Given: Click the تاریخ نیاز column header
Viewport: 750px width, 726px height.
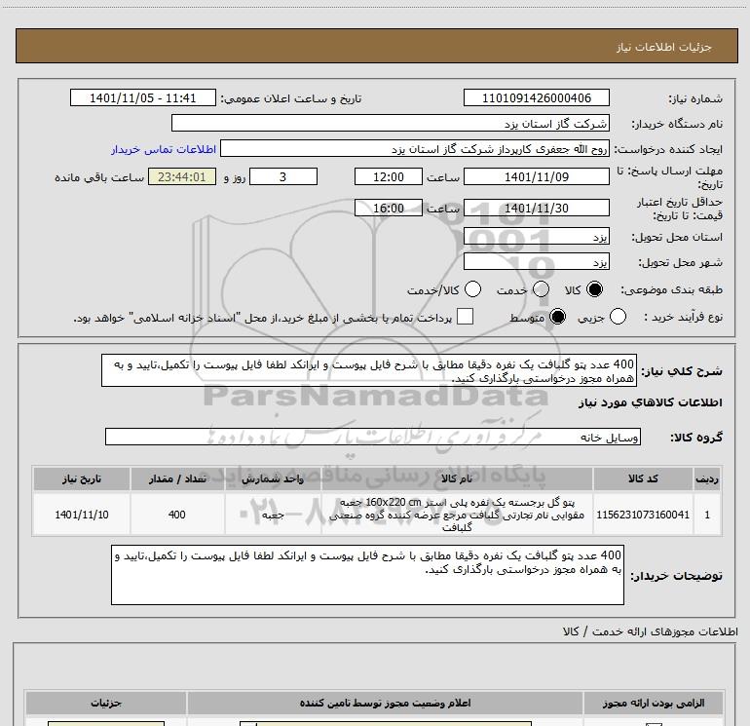Looking at the screenshot, I should click(x=81, y=478).
